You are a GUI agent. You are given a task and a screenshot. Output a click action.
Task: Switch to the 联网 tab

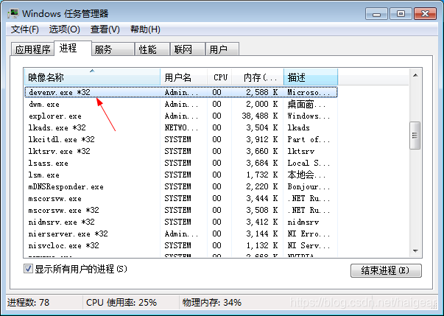point(188,49)
